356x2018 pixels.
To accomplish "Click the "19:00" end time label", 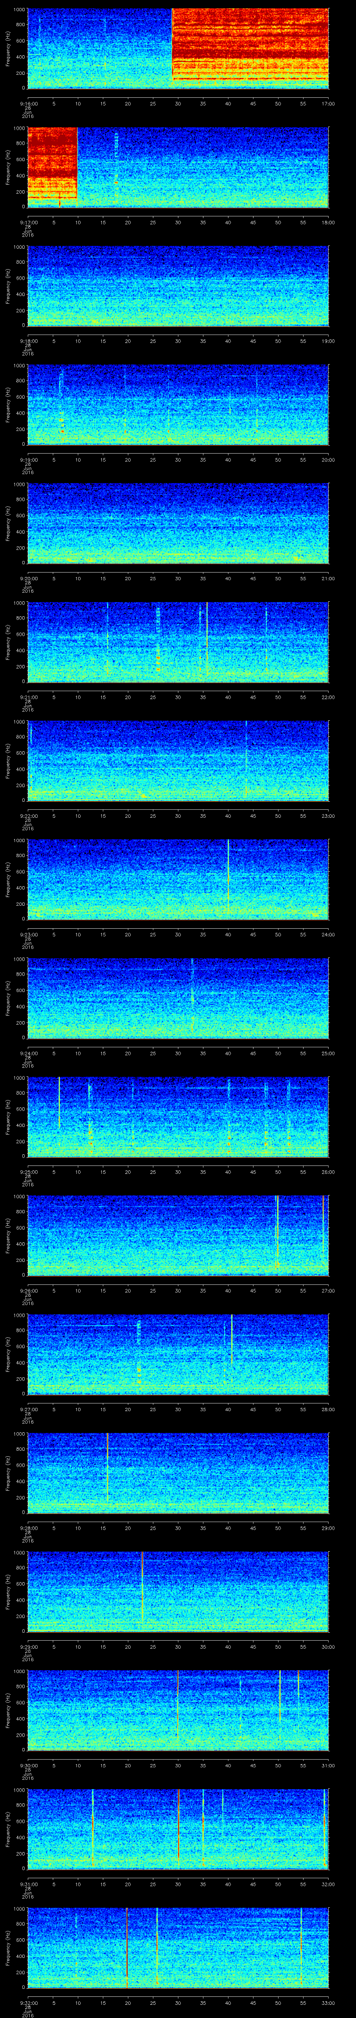I will point(328,341).
